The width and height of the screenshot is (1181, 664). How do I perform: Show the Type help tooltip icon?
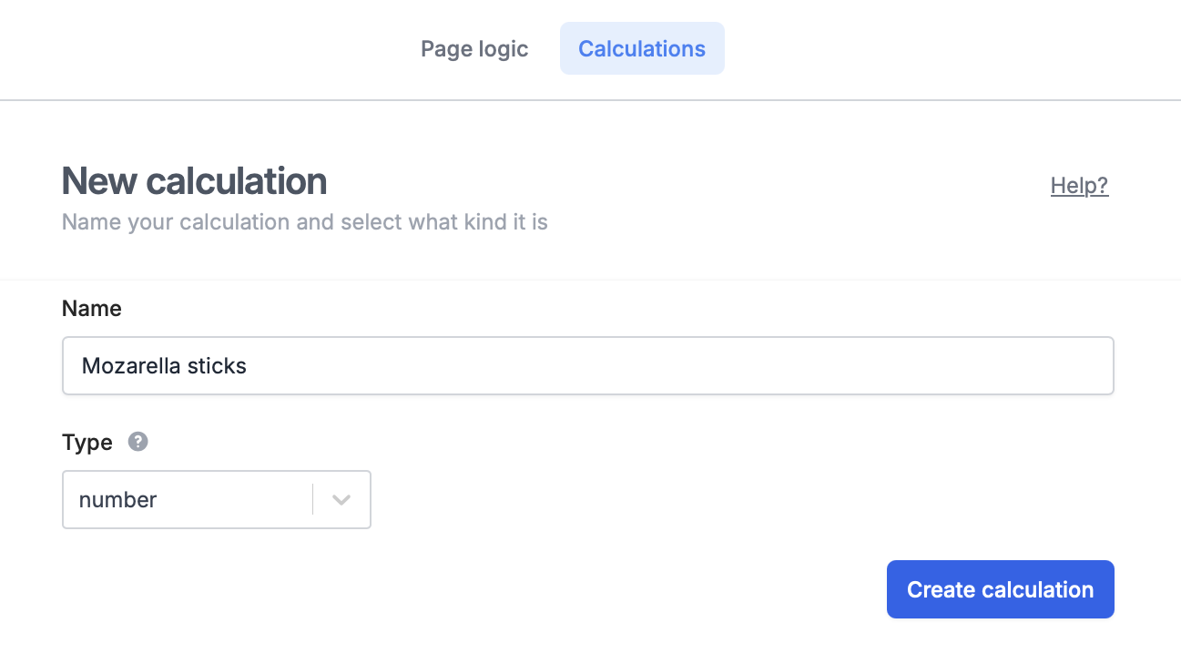pyautogui.click(x=137, y=442)
